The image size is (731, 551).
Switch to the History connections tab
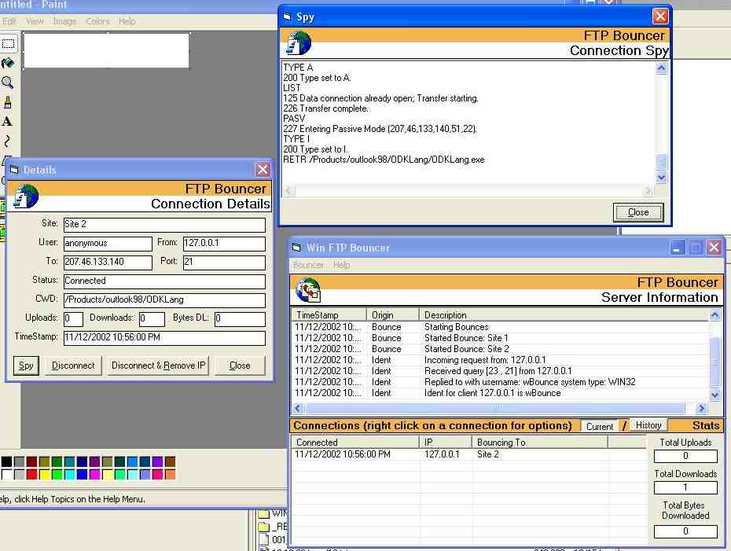648,425
